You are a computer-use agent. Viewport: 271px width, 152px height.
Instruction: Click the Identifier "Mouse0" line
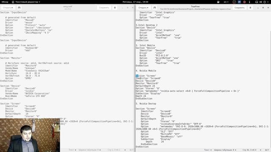click(x=20, y=20)
